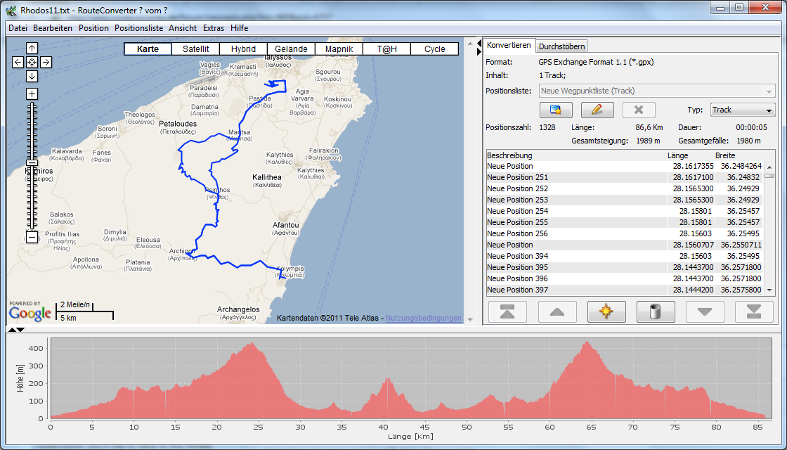This screenshot has height=450, width=787.
Task: Click the map recenter button between arrows
Action: tap(32, 62)
